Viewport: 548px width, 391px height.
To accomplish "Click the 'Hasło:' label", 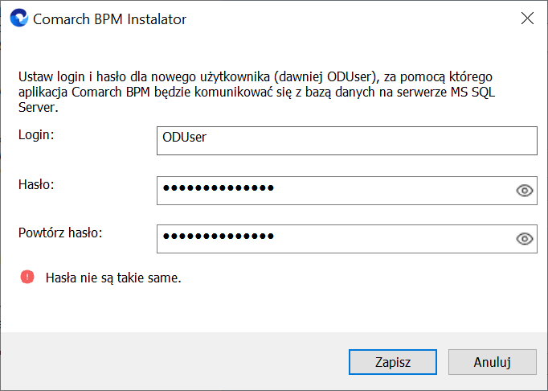I will pyautogui.click(x=36, y=184).
